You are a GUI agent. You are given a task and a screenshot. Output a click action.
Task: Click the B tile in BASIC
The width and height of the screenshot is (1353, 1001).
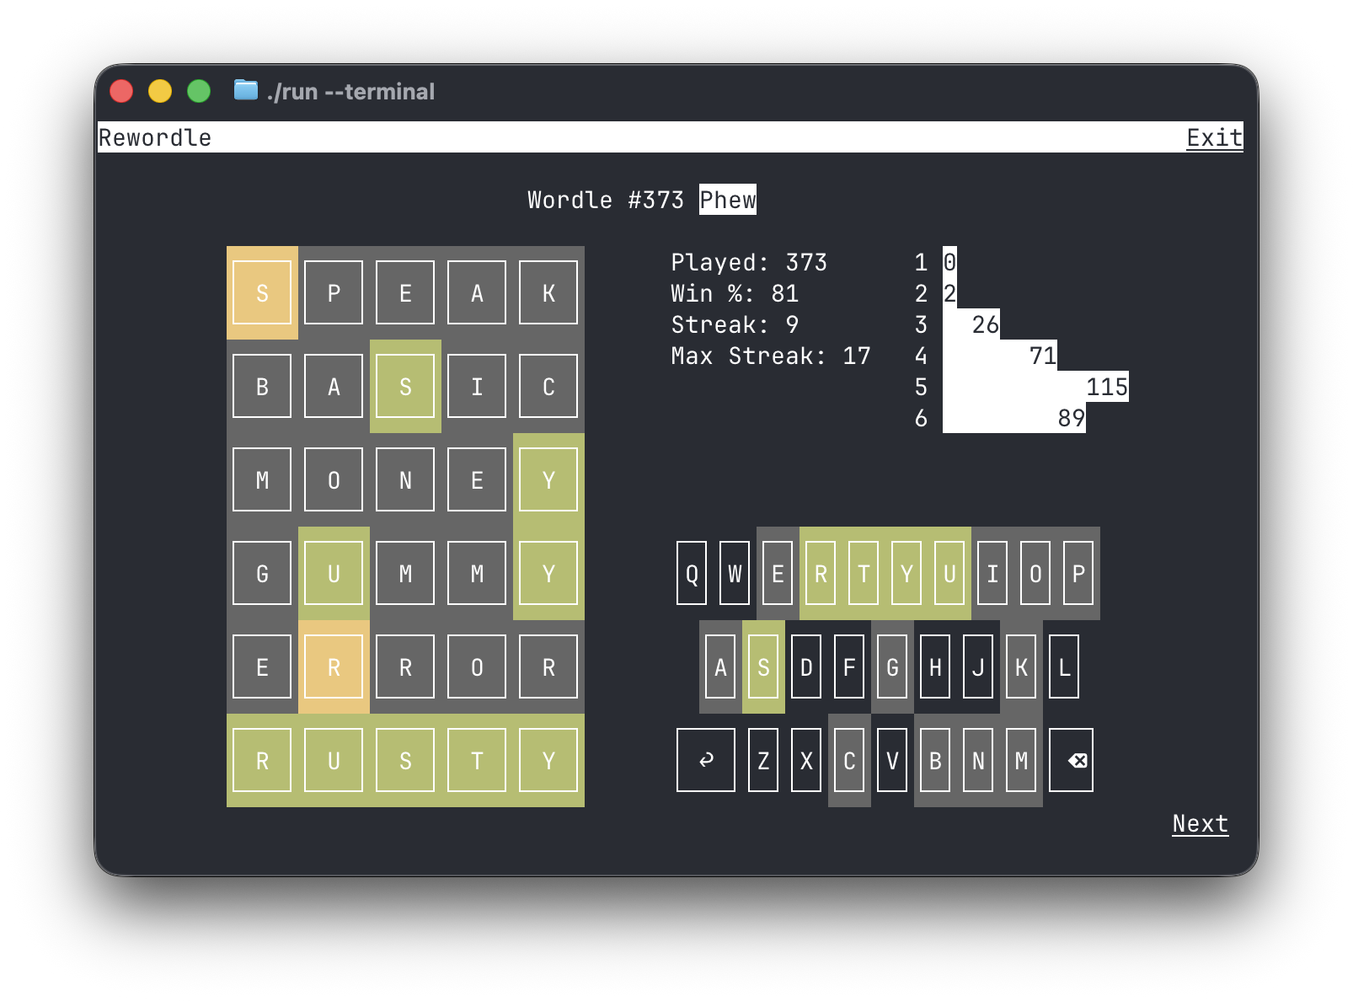(x=262, y=386)
